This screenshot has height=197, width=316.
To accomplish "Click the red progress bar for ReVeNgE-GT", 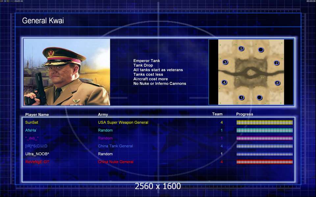I will click(264, 162).
